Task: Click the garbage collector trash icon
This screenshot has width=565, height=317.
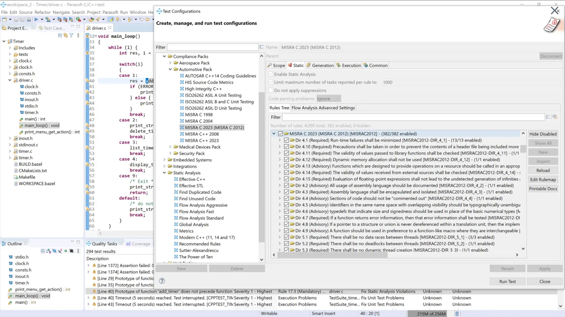Action: point(457,313)
